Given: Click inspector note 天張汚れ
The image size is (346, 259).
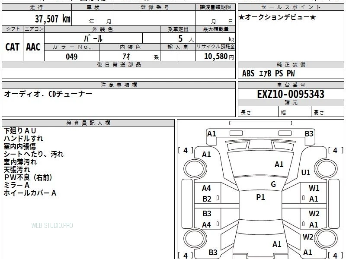Looking at the screenshot, I should point(17,170).
